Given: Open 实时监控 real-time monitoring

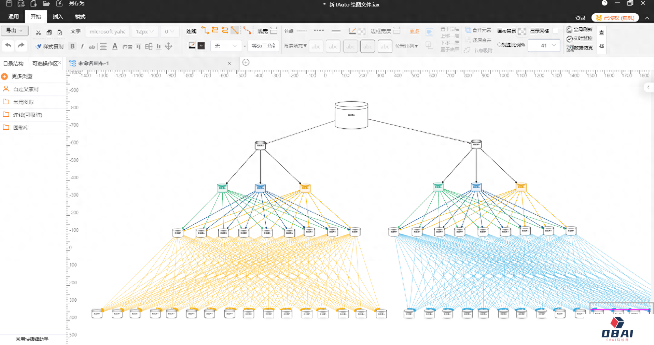Looking at the screenshot, I should (x=569, y=39).
